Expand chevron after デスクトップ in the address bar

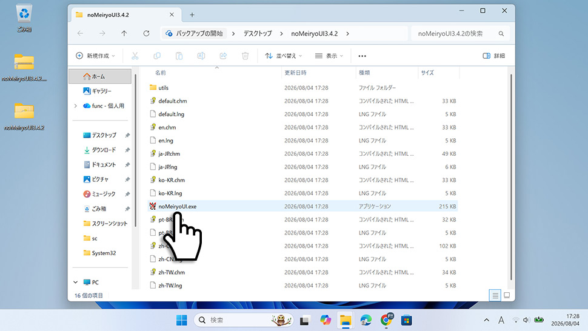(281, 34)
